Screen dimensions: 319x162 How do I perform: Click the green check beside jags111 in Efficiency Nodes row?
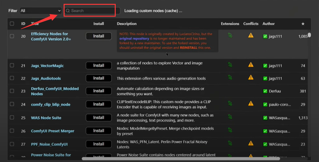265,36
